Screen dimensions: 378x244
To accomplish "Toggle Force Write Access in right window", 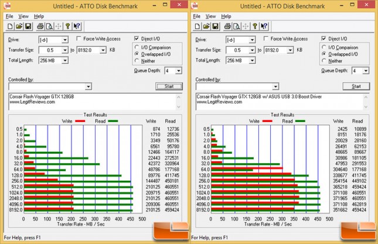I will click(x=266, y=38).
